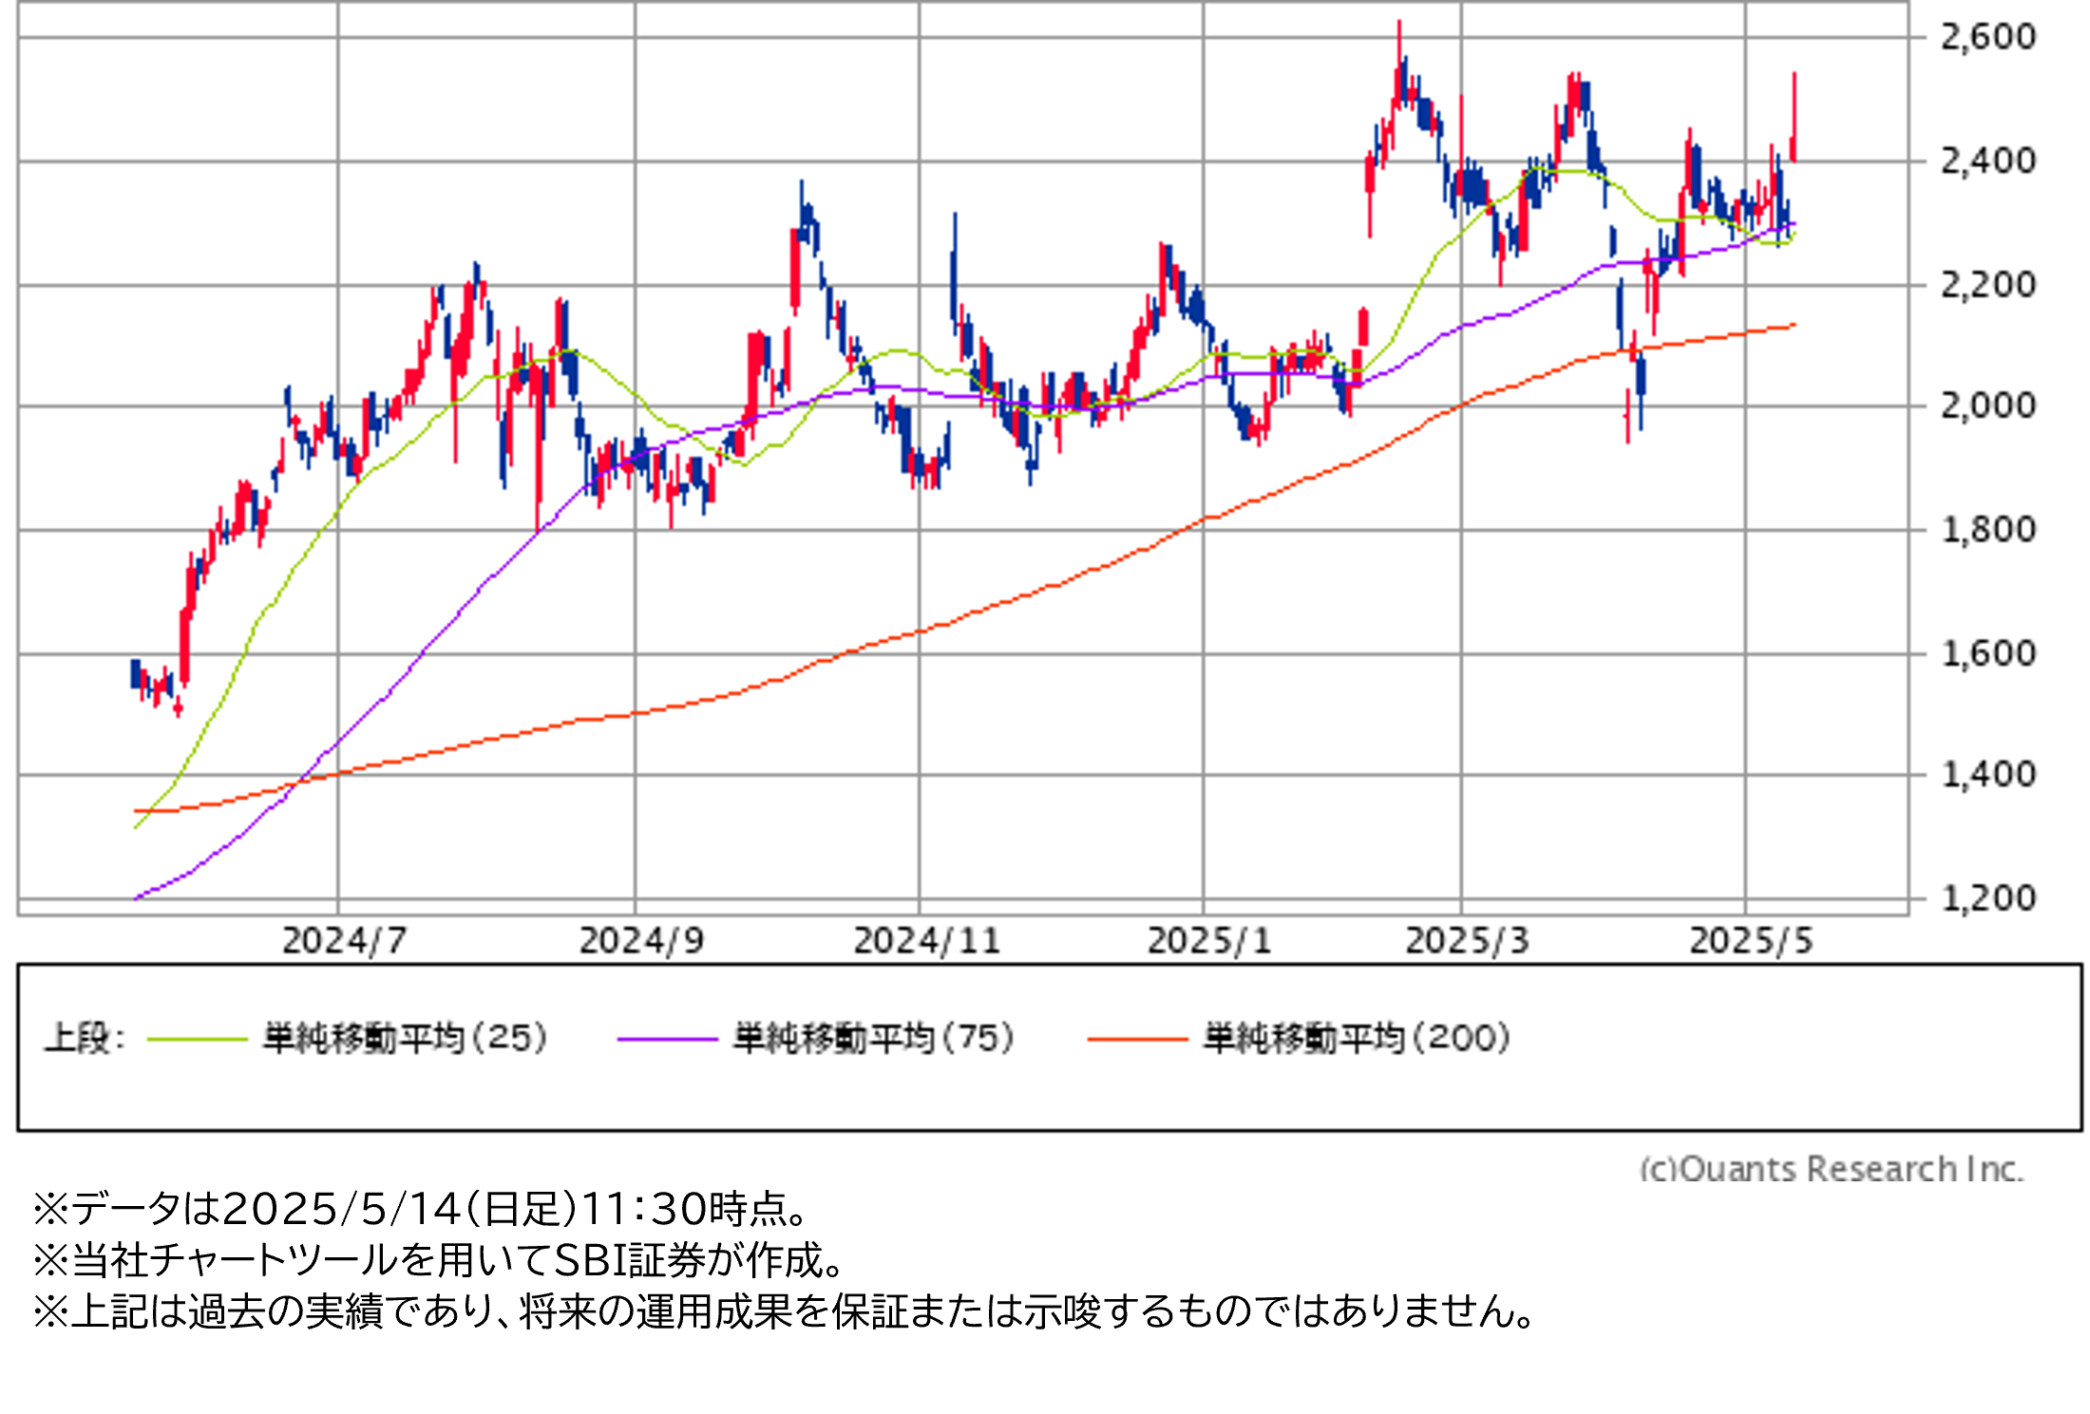Click the 2,400 price axis label

[1987, 160]
